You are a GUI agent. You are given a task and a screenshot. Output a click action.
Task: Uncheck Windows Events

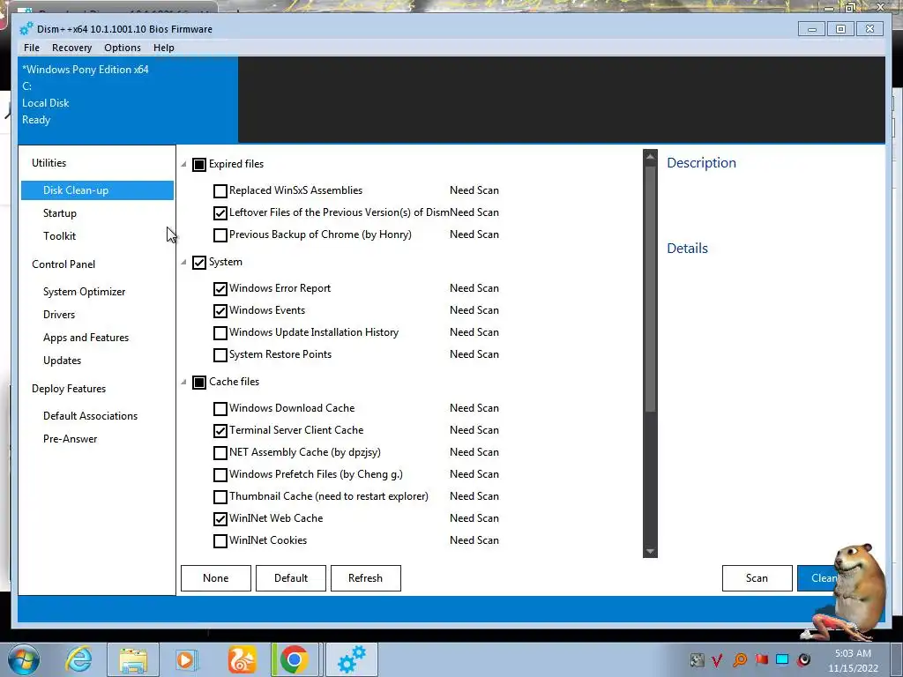click(x=220, y=311)
